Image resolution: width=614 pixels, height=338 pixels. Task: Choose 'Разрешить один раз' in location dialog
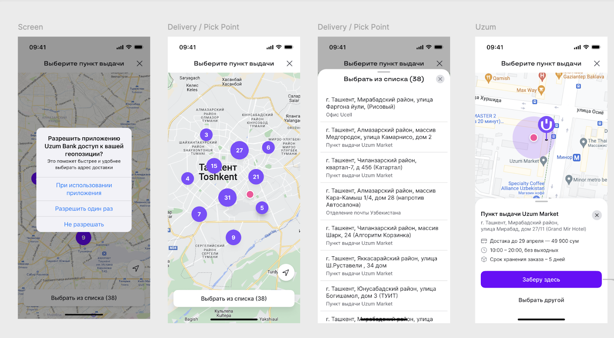coord(84,209)
